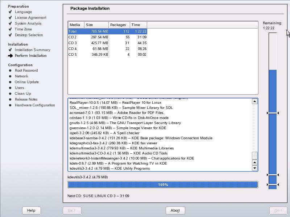Image resolution: width=290 pixels, height=217 pixels.
Task: Click the RealPlayer-10.0.5 log entry
Action: [115, 103]
